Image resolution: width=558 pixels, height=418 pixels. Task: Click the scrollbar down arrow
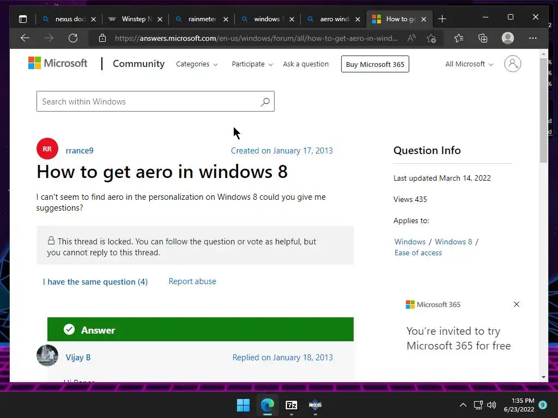[543, 377]
